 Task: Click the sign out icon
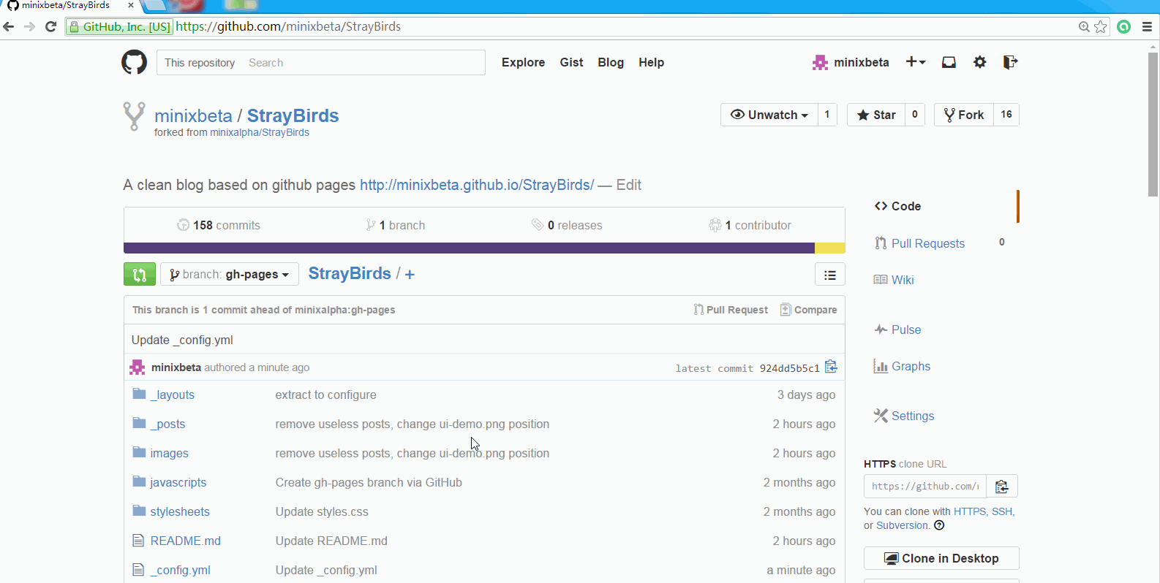click(1010, 62)
